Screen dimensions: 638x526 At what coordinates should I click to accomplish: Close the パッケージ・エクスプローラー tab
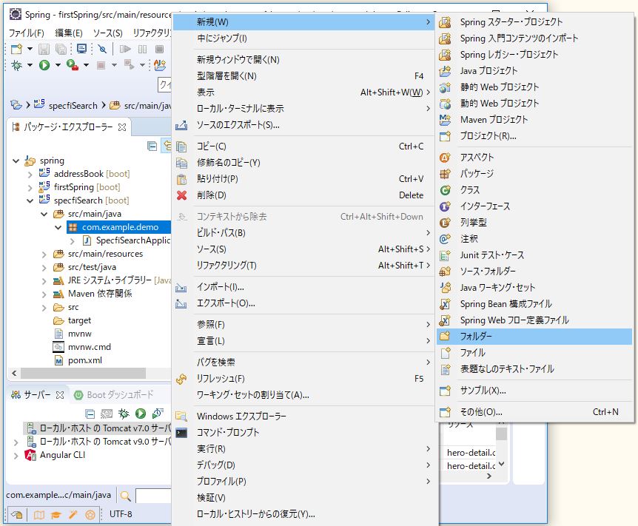(x=121, y=127)
